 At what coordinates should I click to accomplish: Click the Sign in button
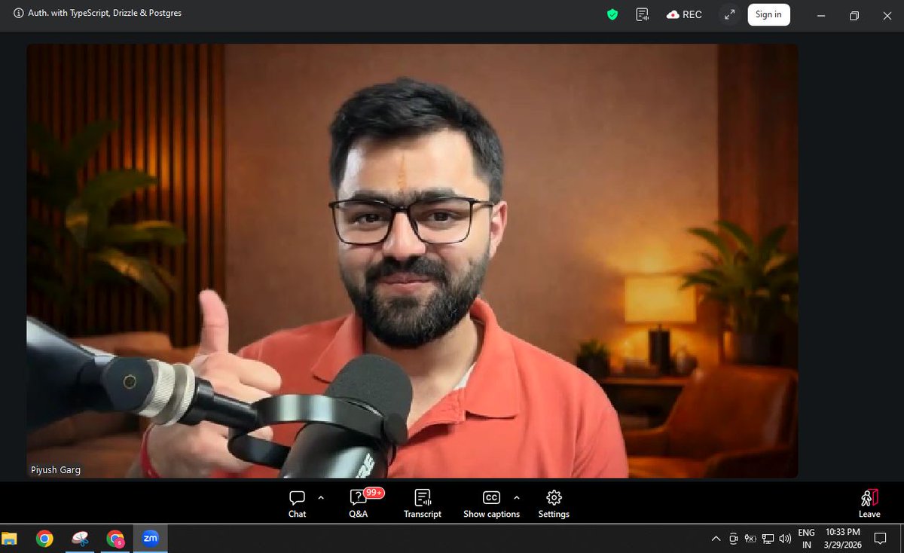point(768,14)
